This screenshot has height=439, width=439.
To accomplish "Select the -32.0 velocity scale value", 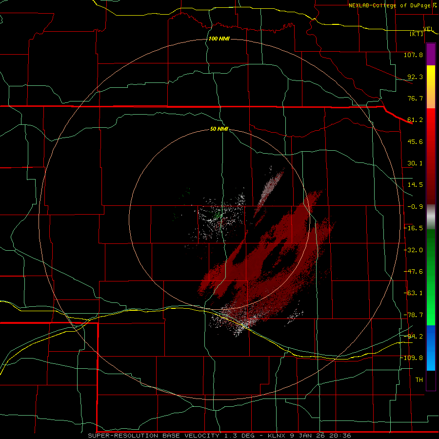I will pyautogui.click(x=413, y=250).
